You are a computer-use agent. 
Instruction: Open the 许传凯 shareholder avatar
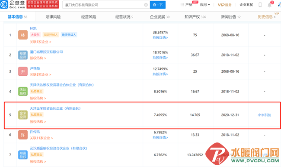click(x=23, y=135)
